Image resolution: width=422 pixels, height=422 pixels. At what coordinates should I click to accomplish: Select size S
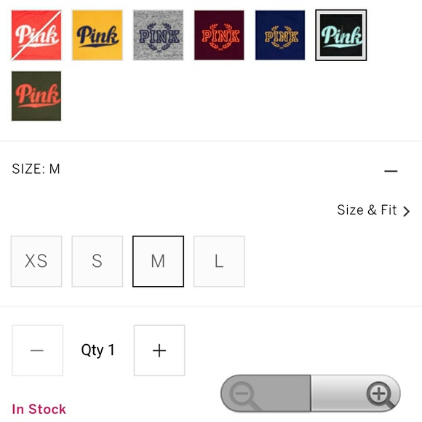click(x=97, y=261)
